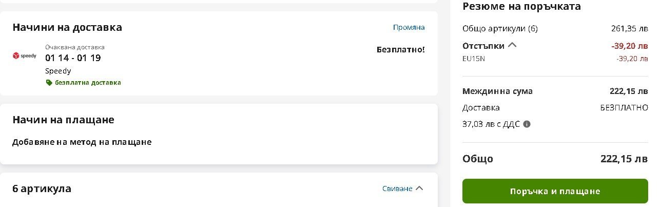Click the БЕЗПЛАТНО value in order summary

pyautogui.click(x=624, y=108)
